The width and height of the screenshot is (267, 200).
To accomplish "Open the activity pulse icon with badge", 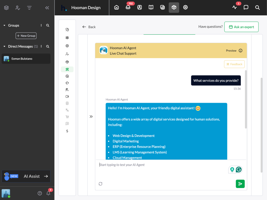I will point(235,8).
